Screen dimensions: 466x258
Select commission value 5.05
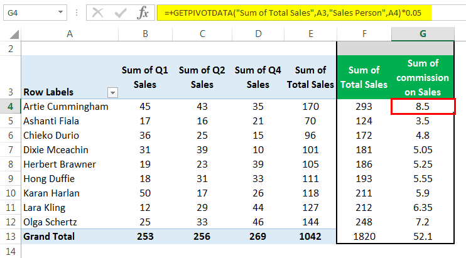[x=423, y=149]
